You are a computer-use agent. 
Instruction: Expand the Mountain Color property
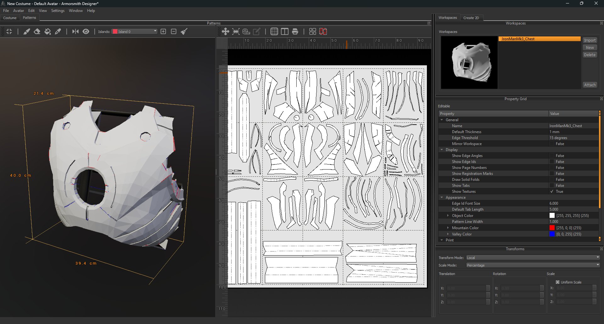tap(448, 228)
